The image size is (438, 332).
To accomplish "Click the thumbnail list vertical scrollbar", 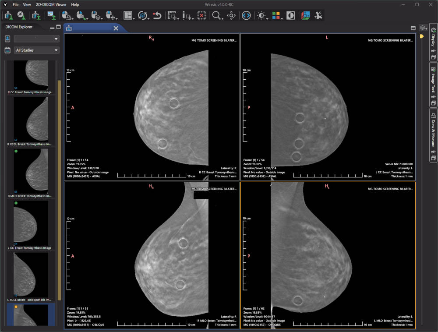I will [x=59, y=190].
